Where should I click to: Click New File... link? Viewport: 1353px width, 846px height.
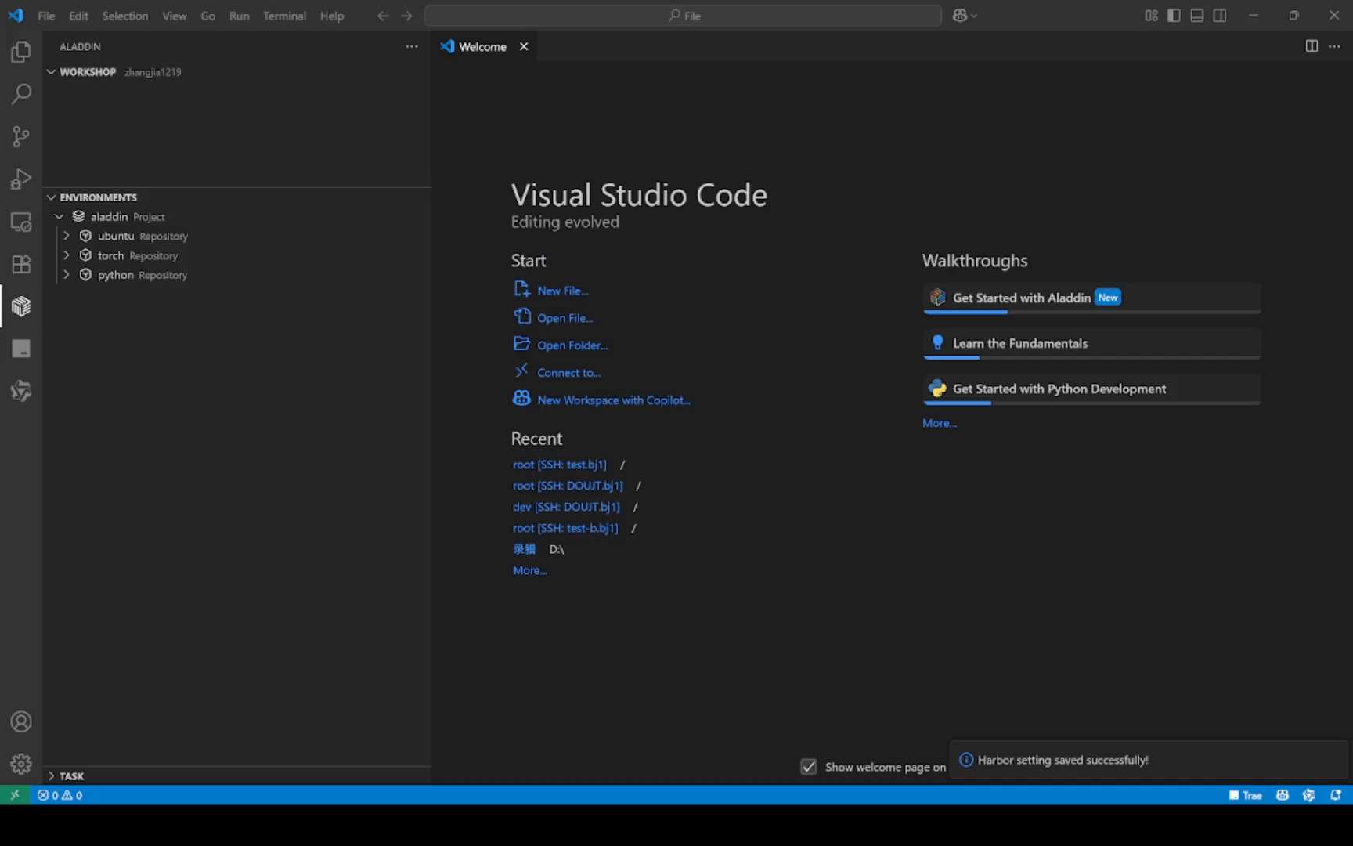click(562, 291)
